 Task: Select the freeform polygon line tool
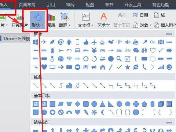click(69, 85)
